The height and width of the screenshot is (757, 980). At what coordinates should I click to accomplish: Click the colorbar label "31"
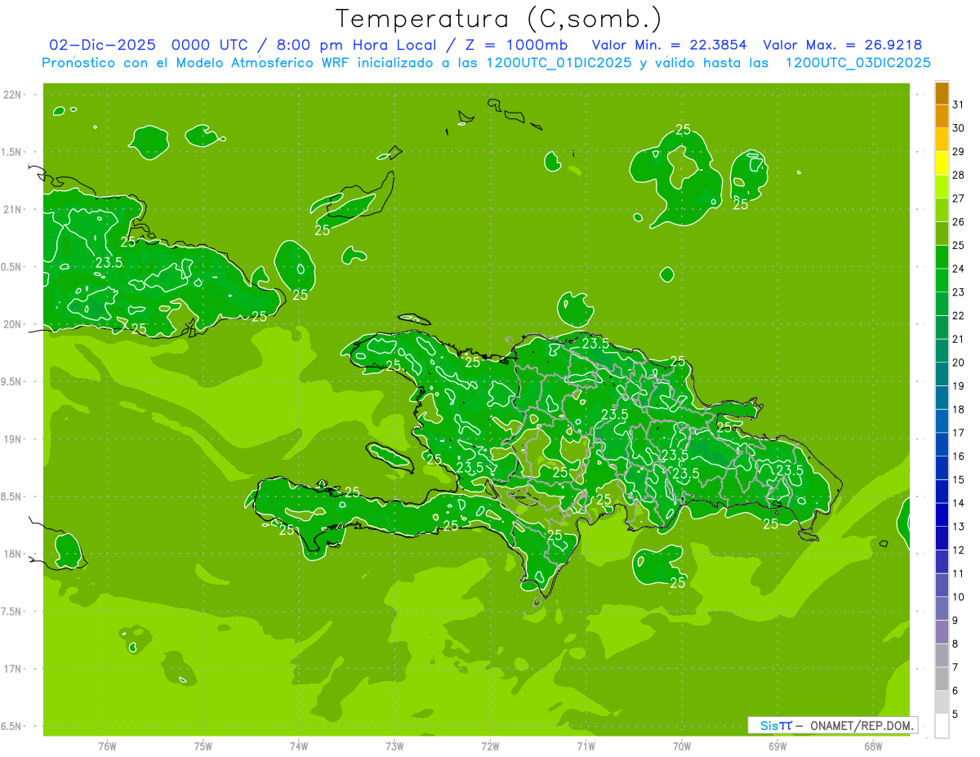tap(958, 105)
